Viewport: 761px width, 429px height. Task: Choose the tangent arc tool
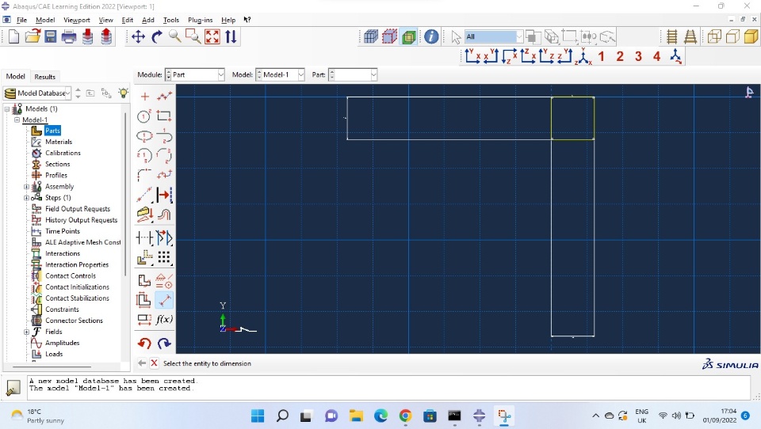[x=164, y=136]
